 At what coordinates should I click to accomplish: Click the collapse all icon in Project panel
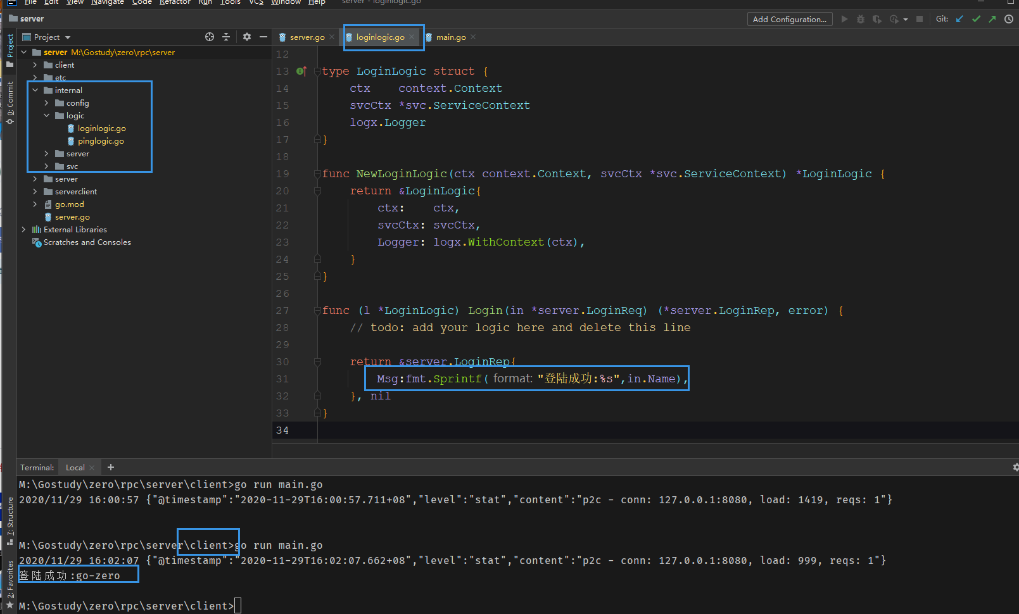[x=226, y=37]
